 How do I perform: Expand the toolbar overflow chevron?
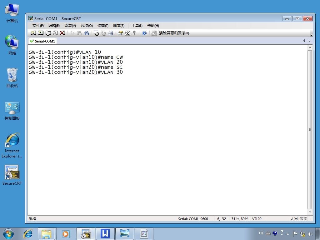pos(311,35)
